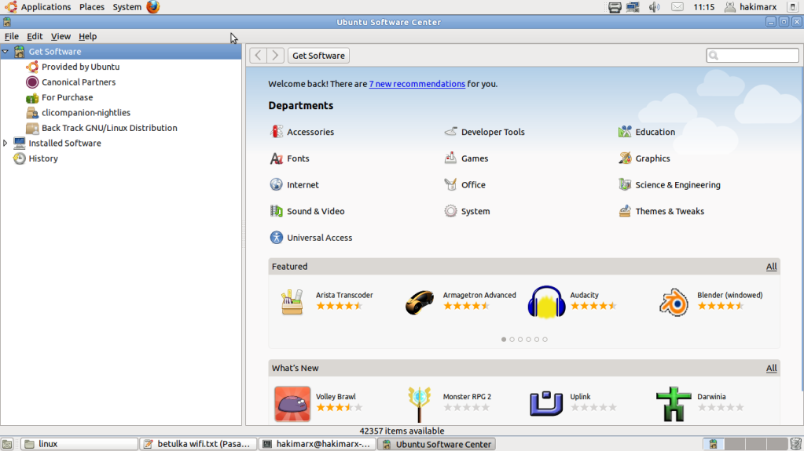Image resolution: width=804 pixels, height=451 pixels.
Task: Open the Sound & Video department icon
Action: pos(277,211)
